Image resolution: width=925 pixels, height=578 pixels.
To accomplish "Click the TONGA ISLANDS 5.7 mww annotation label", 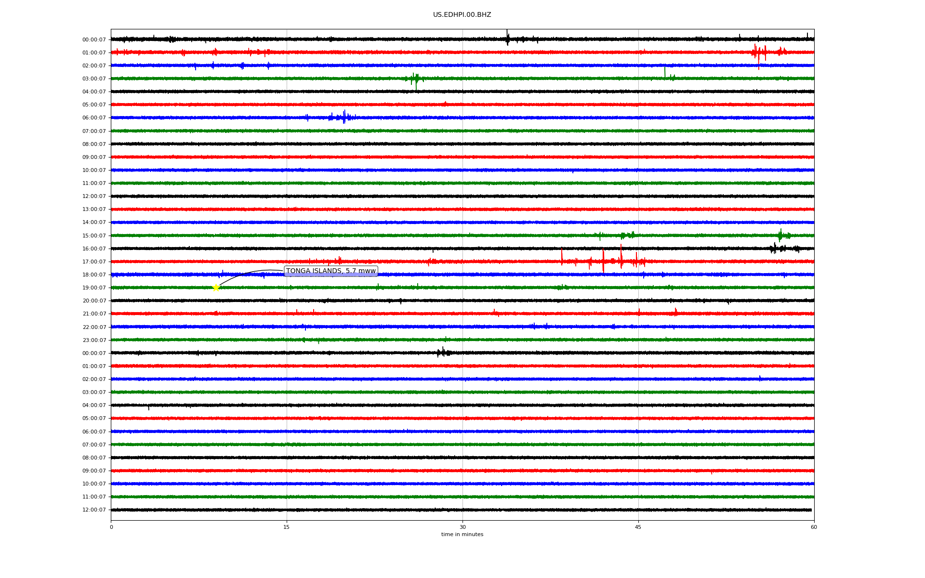I will pos(330,271).
